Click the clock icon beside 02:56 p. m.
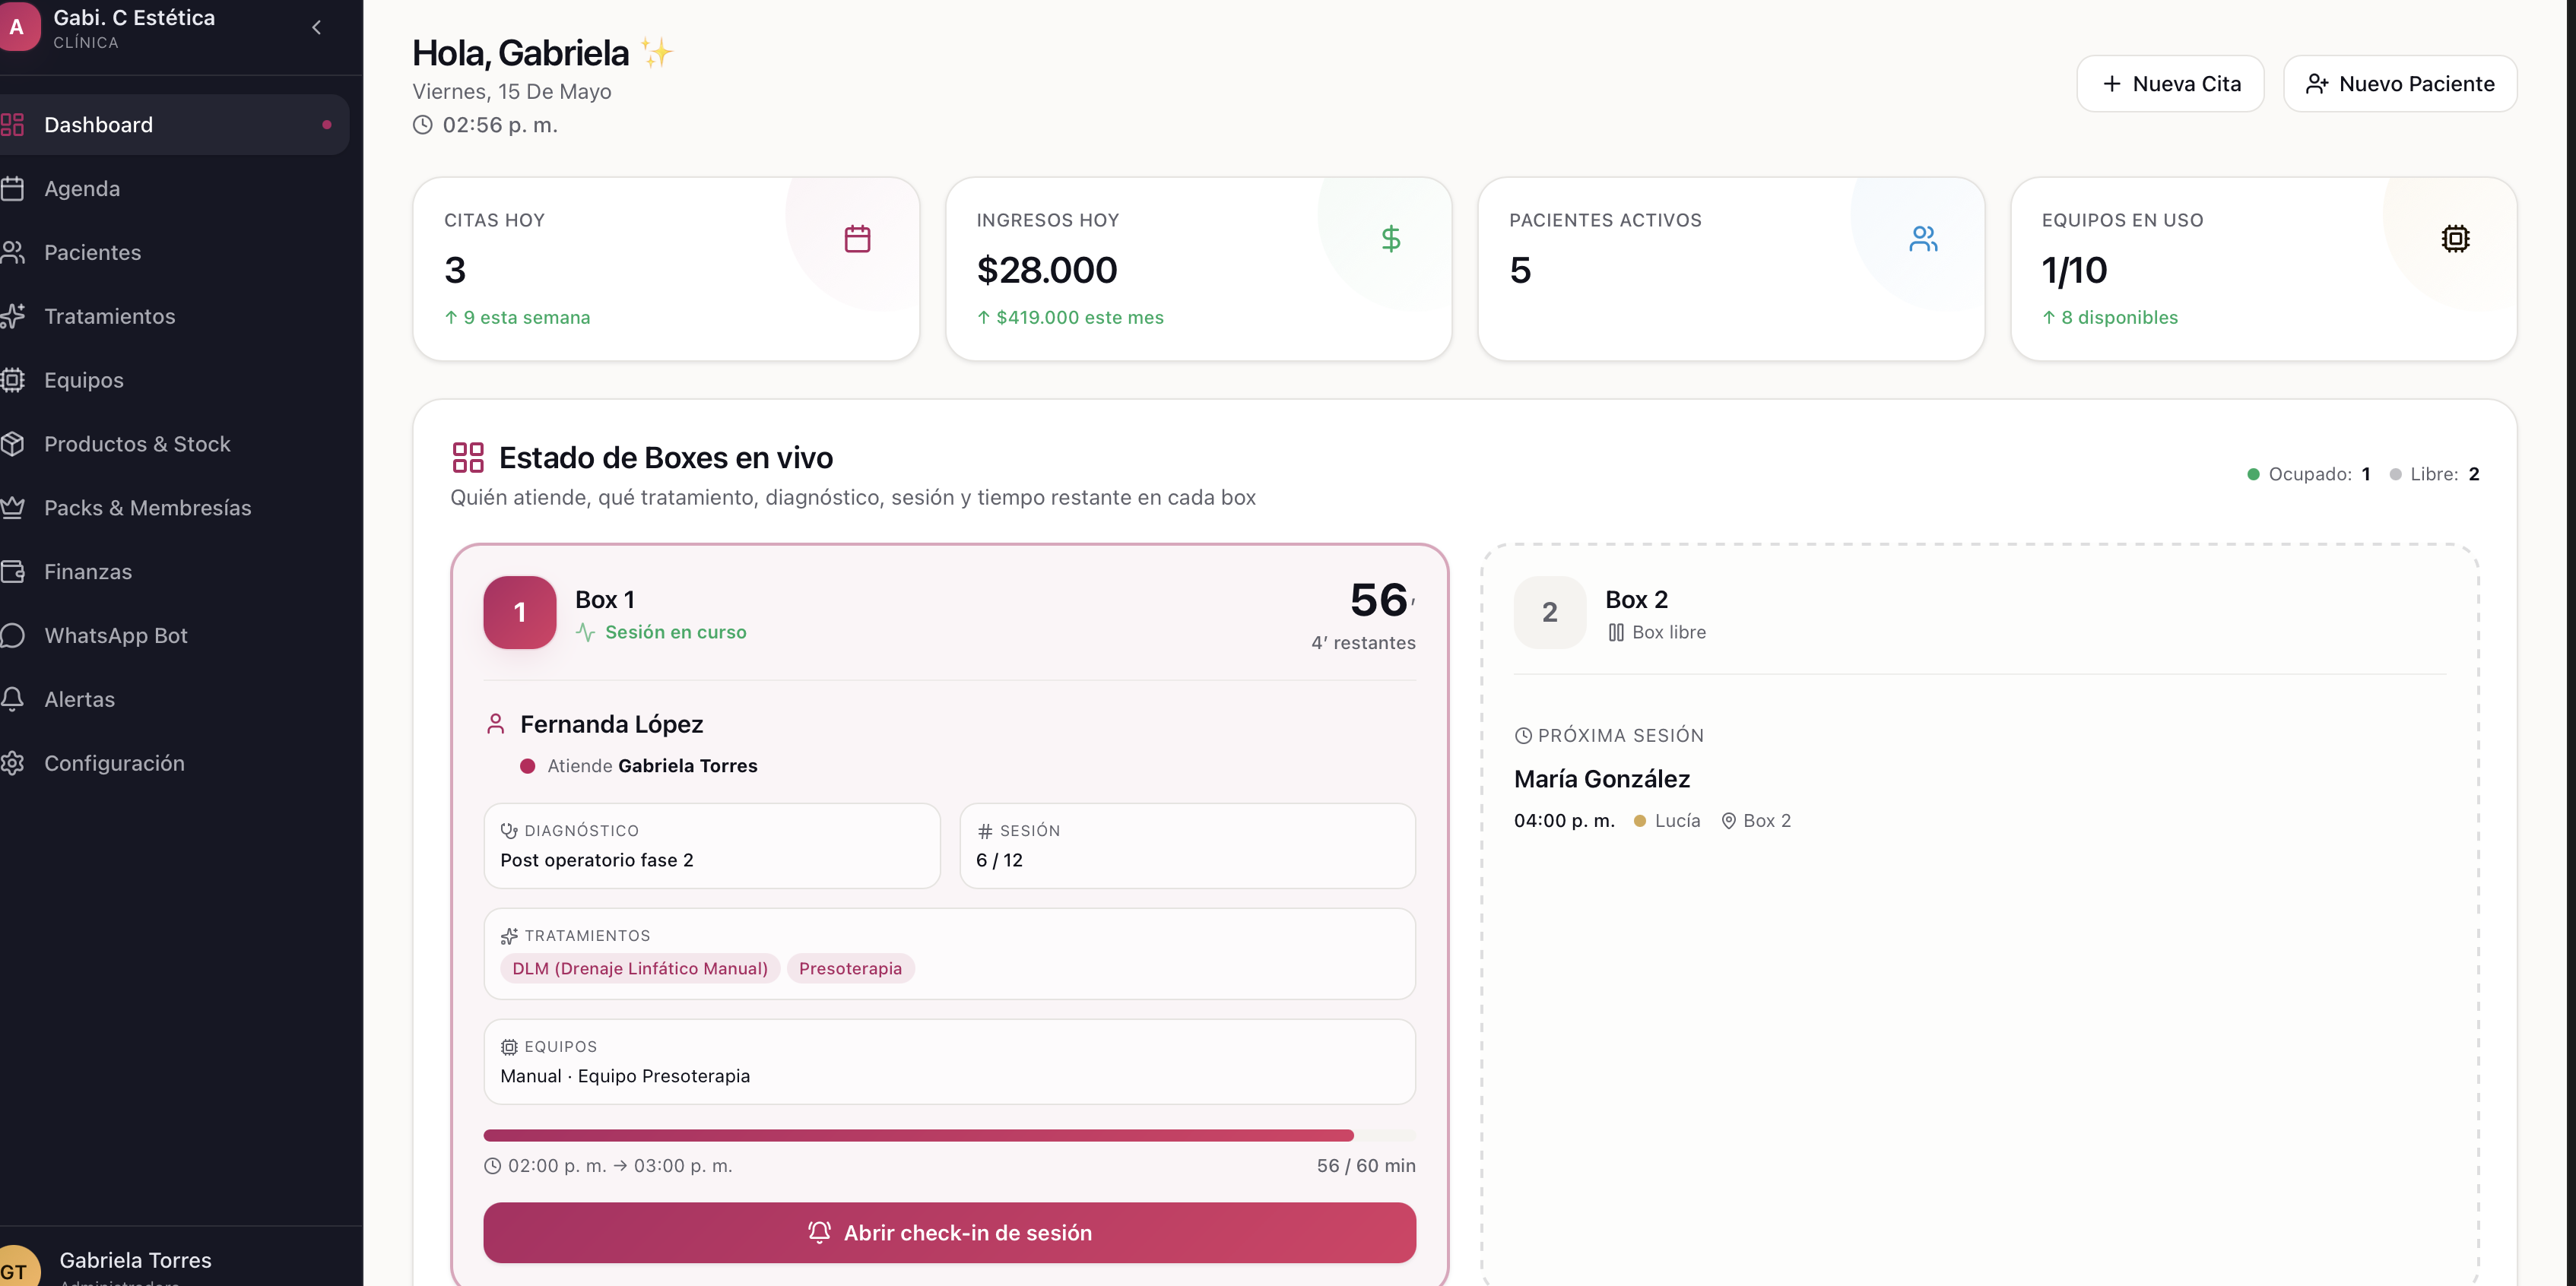 423,125
